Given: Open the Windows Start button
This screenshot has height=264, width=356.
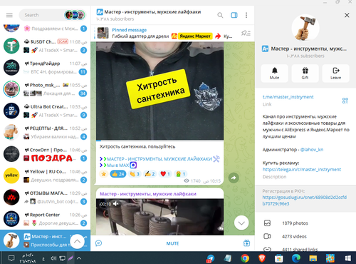Looking at the screenshot, I should 347,258.
